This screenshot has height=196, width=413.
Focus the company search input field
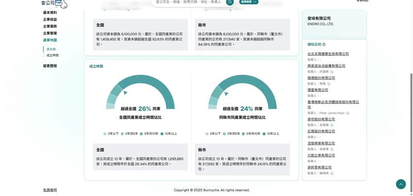pyautogui.click(x=189, y=2)
